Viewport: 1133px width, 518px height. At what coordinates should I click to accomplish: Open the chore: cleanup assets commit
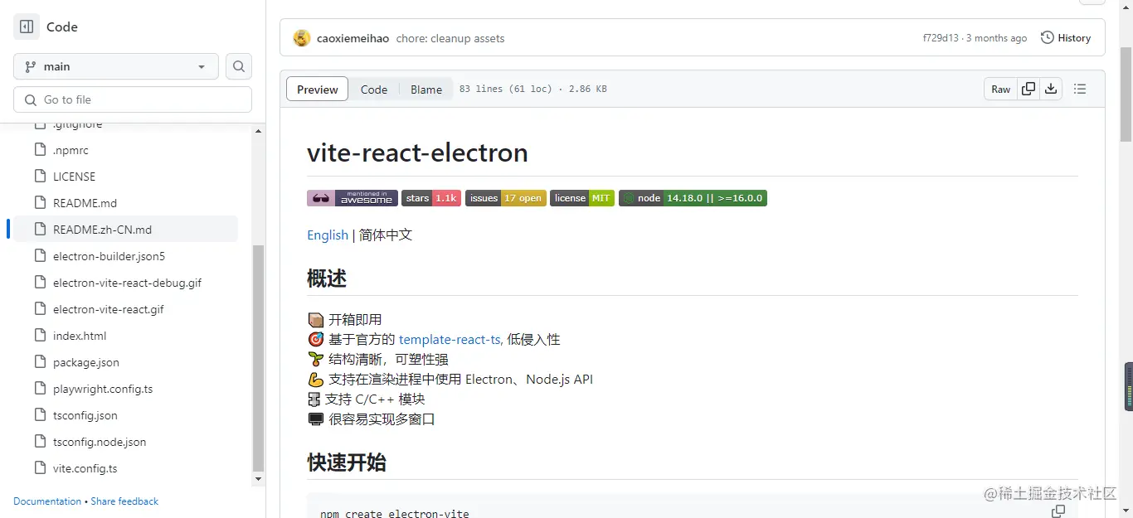coord(450,38)
